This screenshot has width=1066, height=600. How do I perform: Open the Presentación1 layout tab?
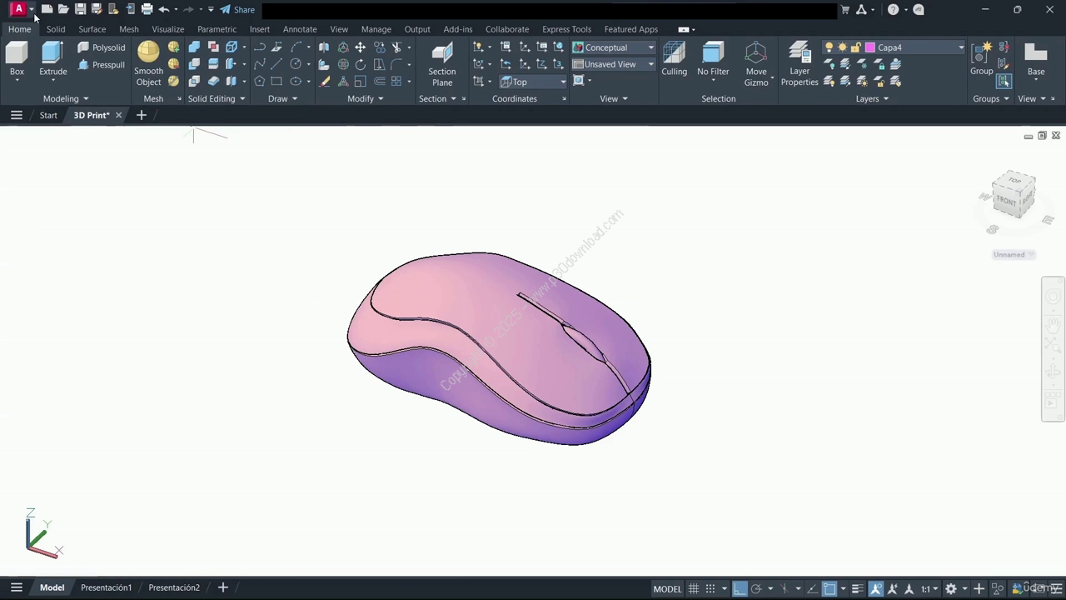[106, 587]
